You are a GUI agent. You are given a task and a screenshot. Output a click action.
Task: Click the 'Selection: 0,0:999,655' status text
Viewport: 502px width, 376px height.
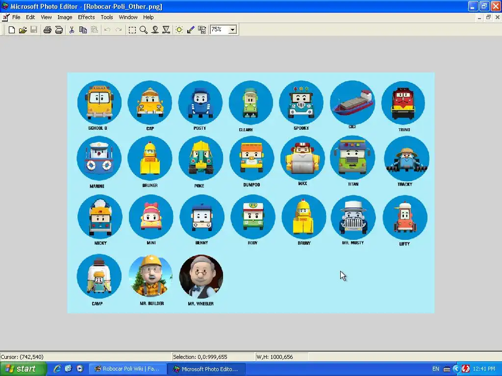click(200, 357)
